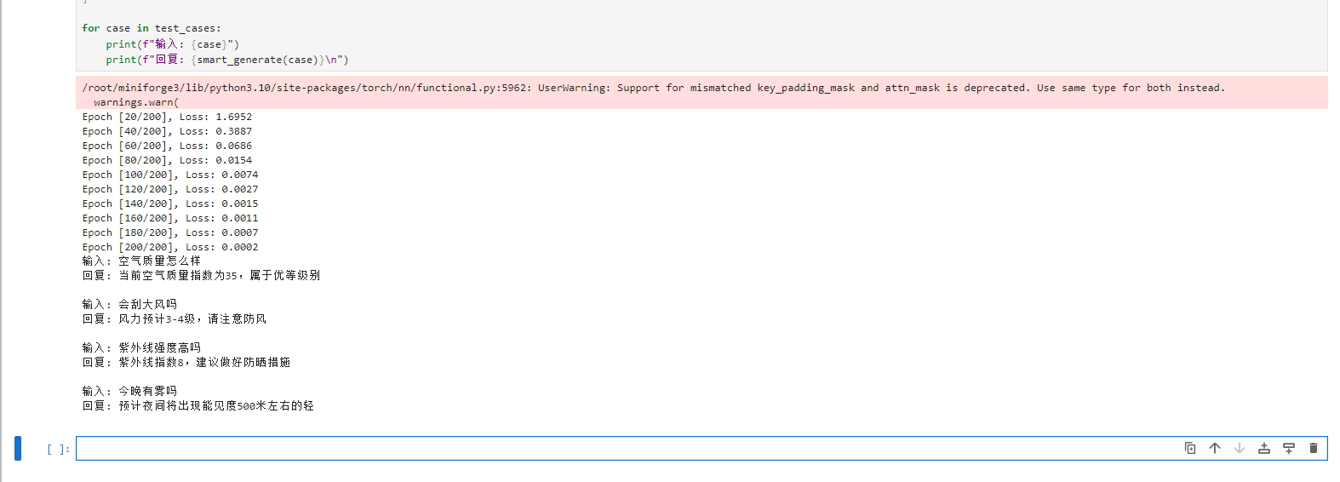Move the empty cell up
Viewport: 1340px width, 482px height.
coord(1215,449)
